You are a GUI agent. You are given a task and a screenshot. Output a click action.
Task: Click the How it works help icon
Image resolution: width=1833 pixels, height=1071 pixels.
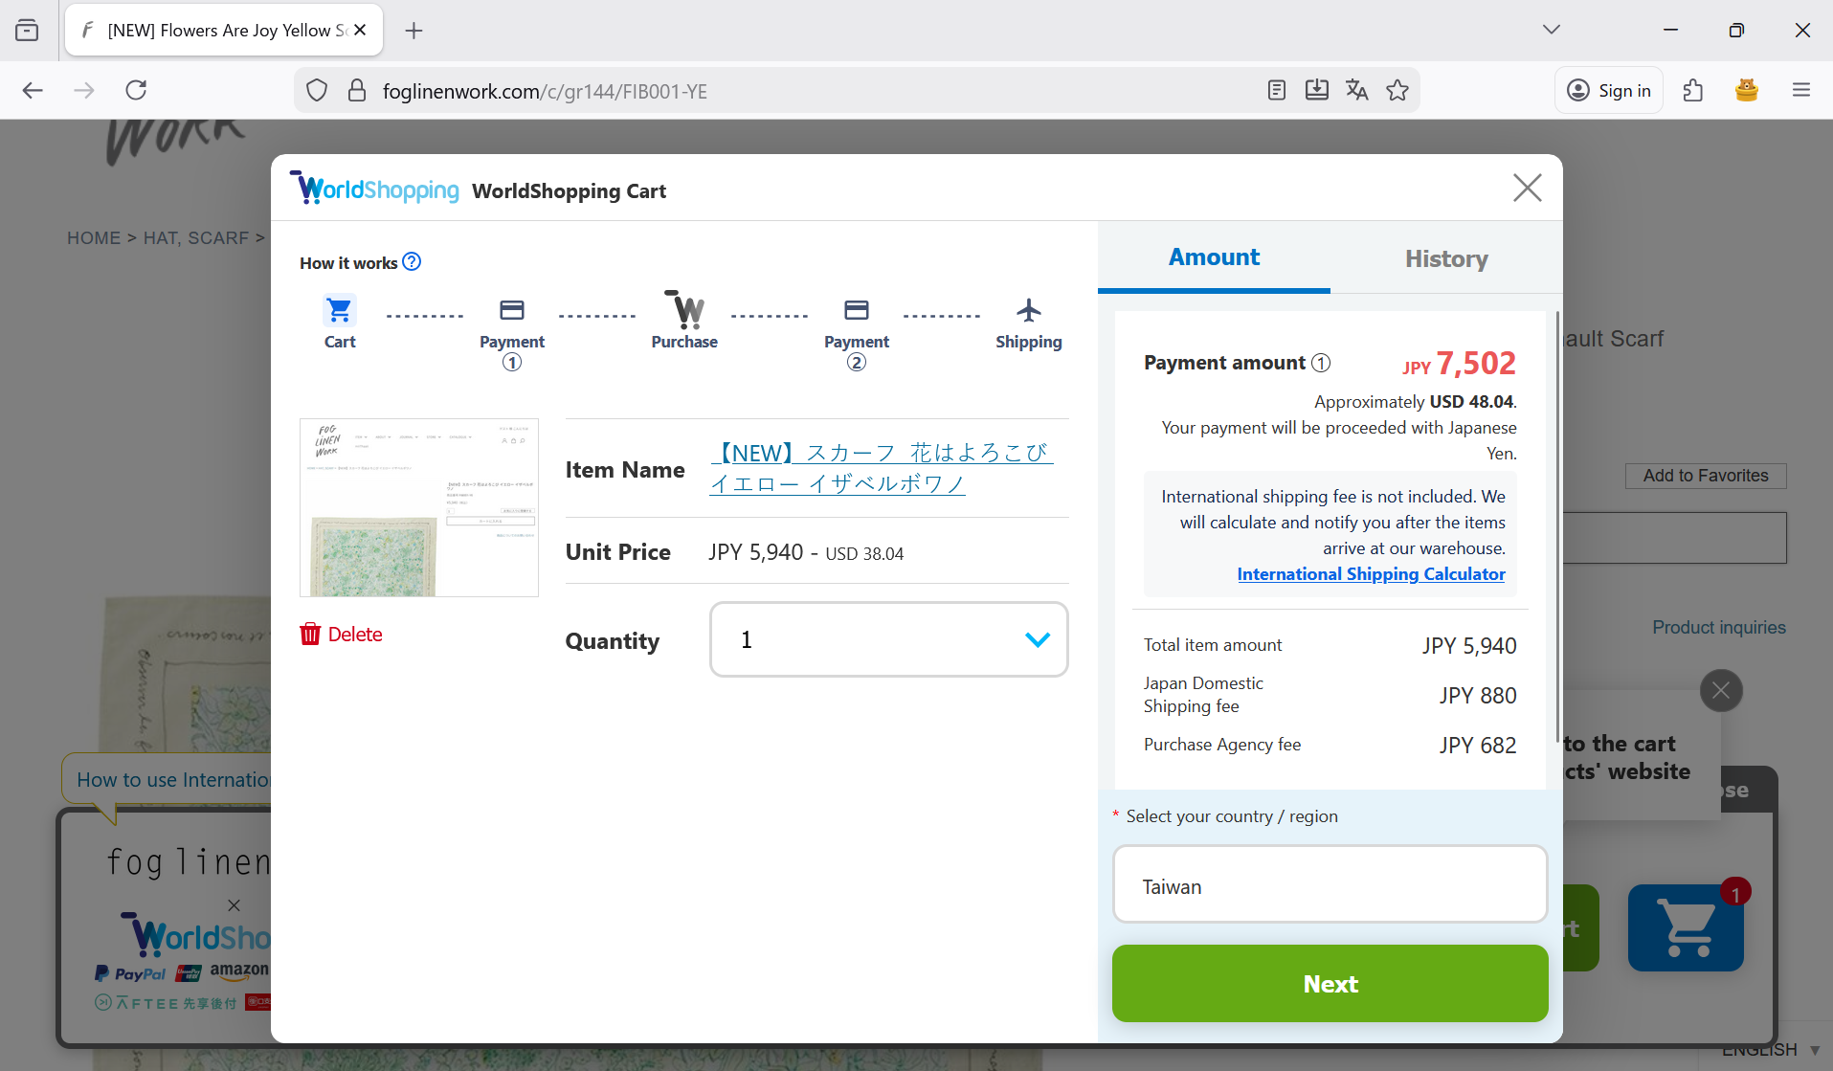coord(412,262)
